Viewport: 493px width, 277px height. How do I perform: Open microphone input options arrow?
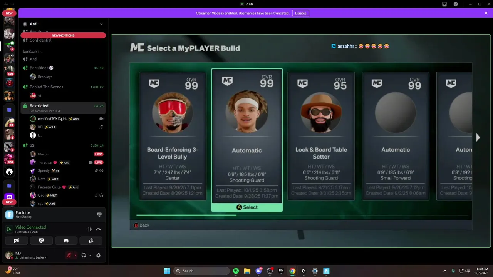[x=75, y=255]
